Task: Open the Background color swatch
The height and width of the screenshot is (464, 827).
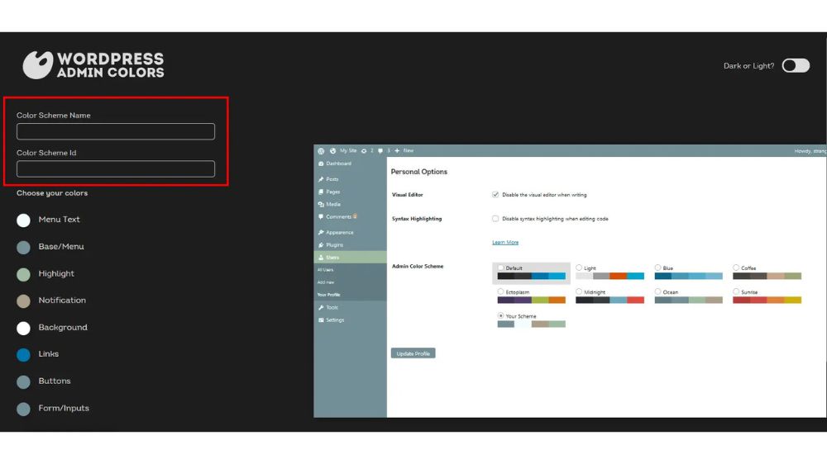Action: coord(23,328)
